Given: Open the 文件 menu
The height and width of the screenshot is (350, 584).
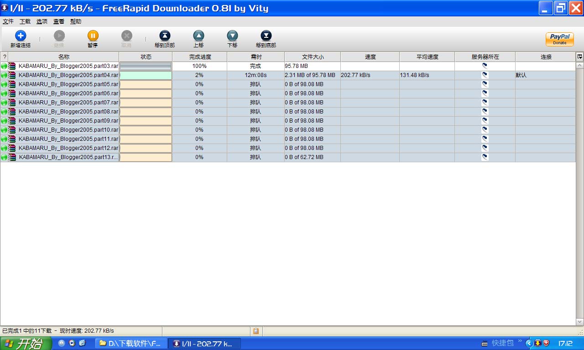Looking at the screenshot, I should 8,21.
